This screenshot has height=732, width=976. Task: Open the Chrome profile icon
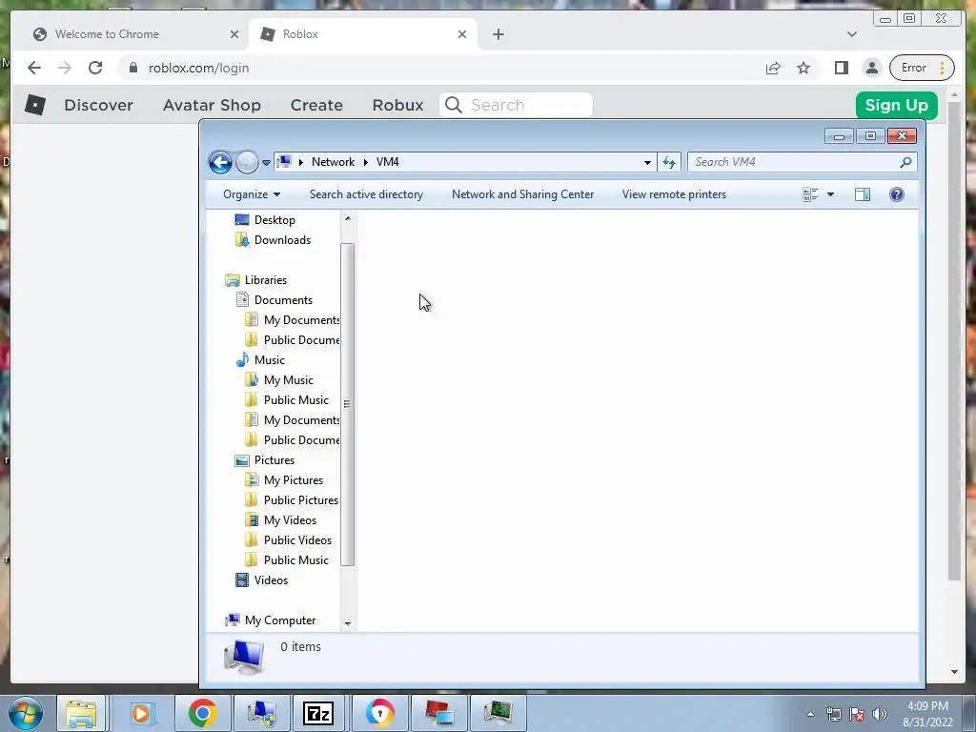tap(872, 68)
